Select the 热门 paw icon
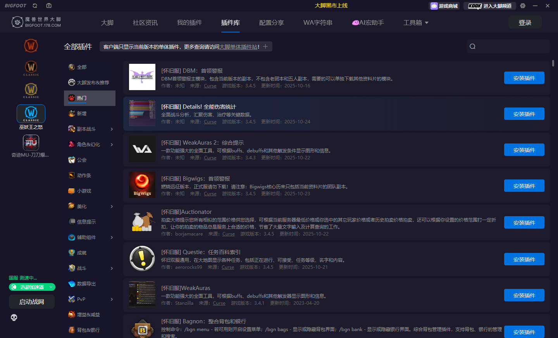 pyautogui.click(x=72, y=98)
